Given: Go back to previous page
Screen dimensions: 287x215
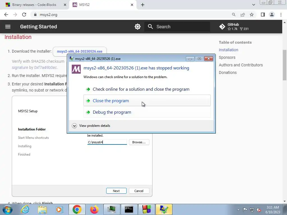Looking at the screenshot, I should pos(6,15).
